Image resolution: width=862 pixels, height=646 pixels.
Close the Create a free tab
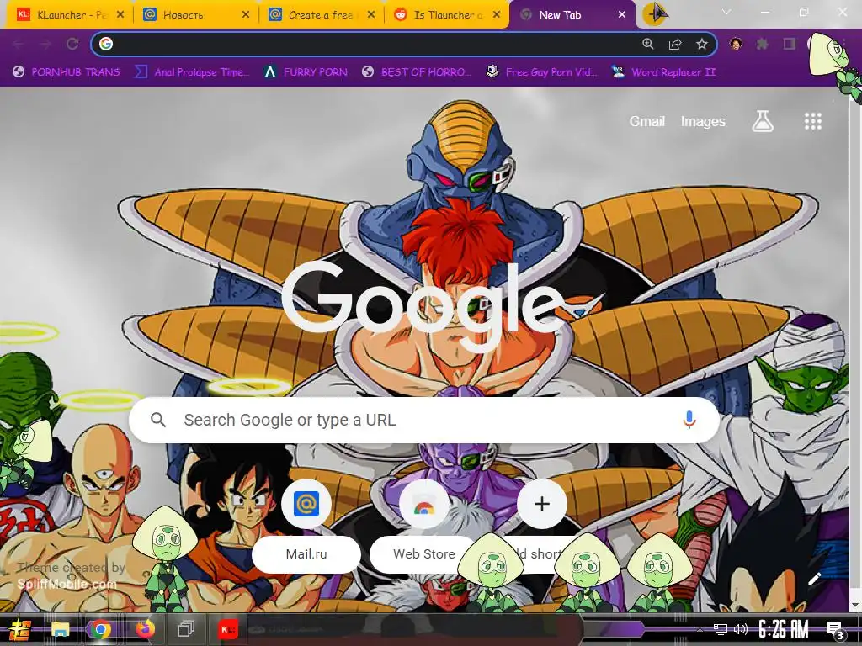371,15
